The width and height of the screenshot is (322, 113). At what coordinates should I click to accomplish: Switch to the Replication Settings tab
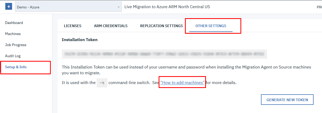click(x=161, y=26)
